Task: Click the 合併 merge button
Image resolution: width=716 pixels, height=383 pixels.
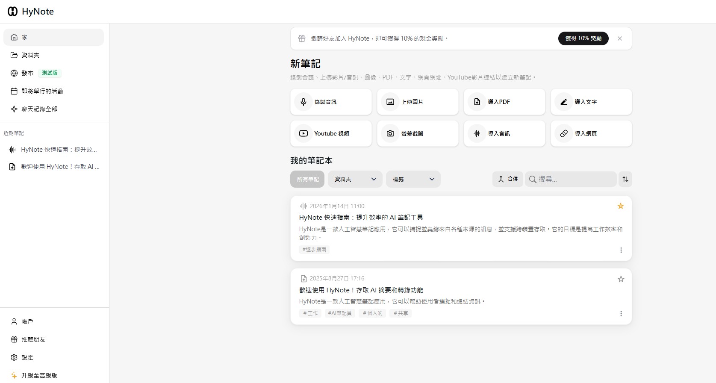Action: pos(507,179)
